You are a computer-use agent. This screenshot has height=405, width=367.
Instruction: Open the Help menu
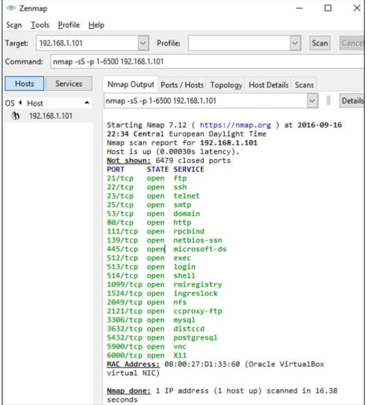(x=96, y=25)
